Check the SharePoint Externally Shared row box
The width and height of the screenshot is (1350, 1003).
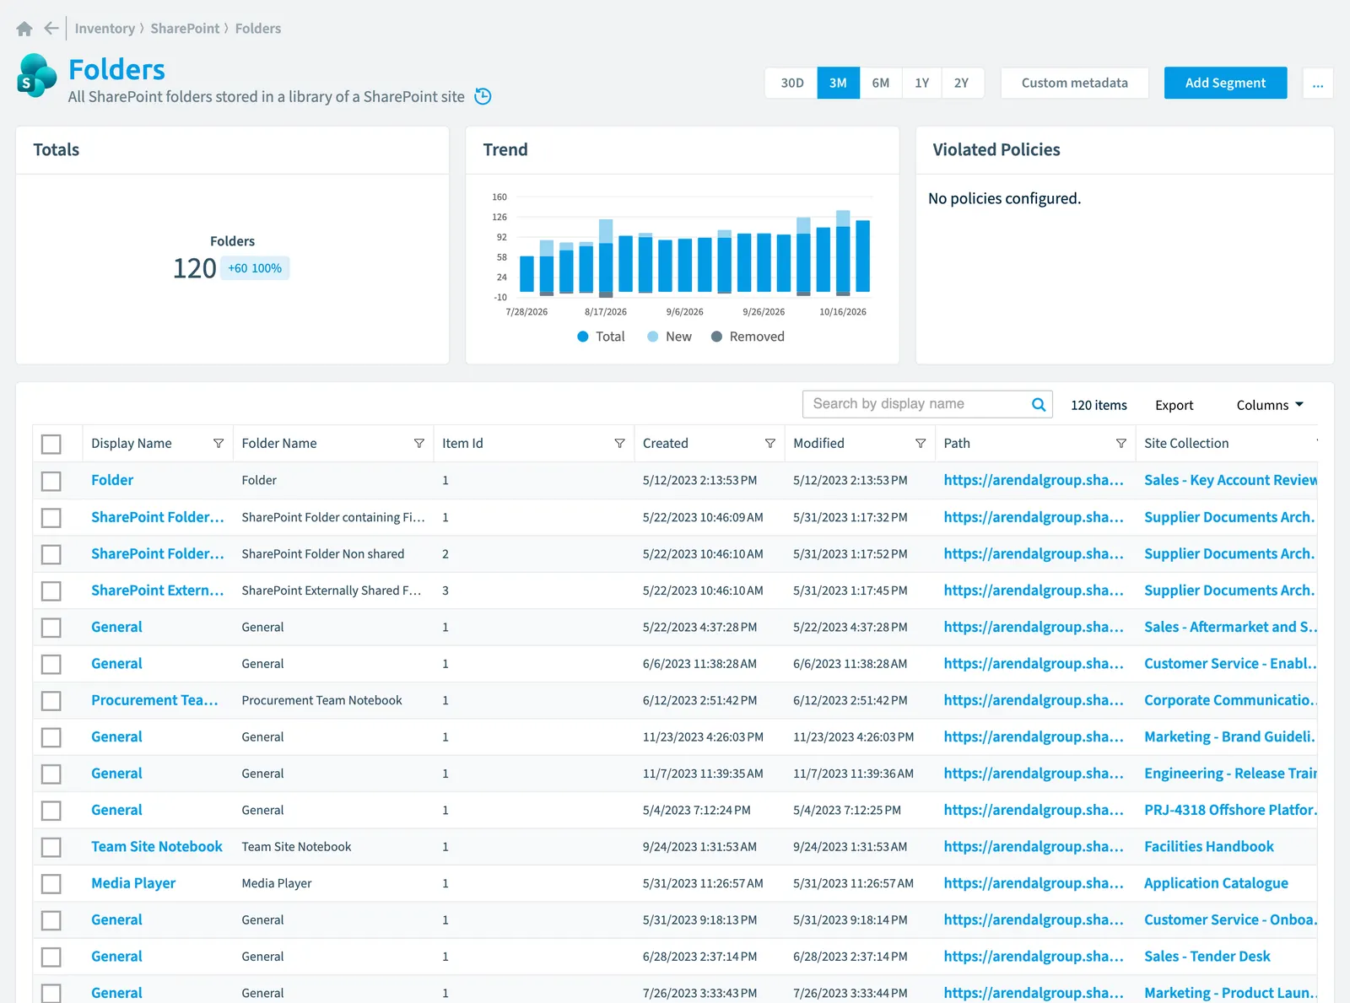51,590
